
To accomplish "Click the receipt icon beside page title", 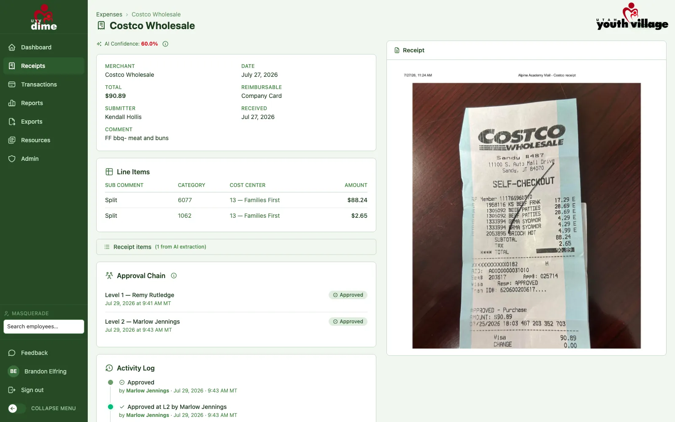I will [101, 25].
